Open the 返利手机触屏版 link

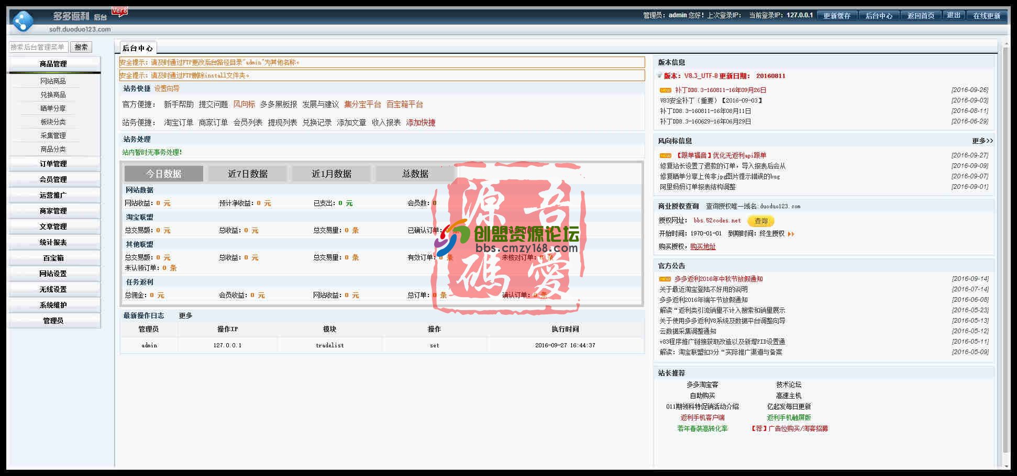789,418
